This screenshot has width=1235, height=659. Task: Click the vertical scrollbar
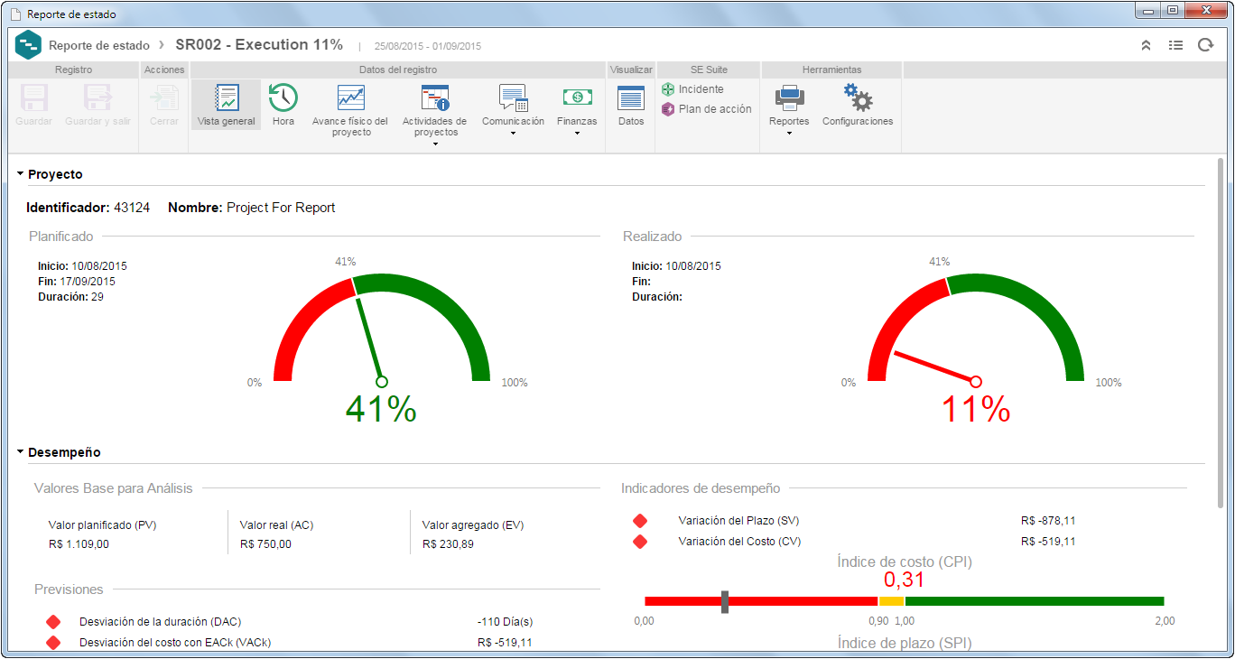tap(1221, 334)
